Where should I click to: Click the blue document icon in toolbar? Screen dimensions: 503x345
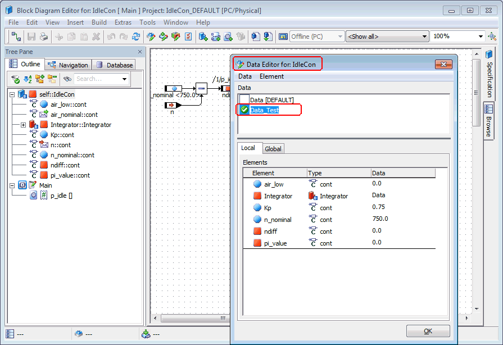point(255,37)
